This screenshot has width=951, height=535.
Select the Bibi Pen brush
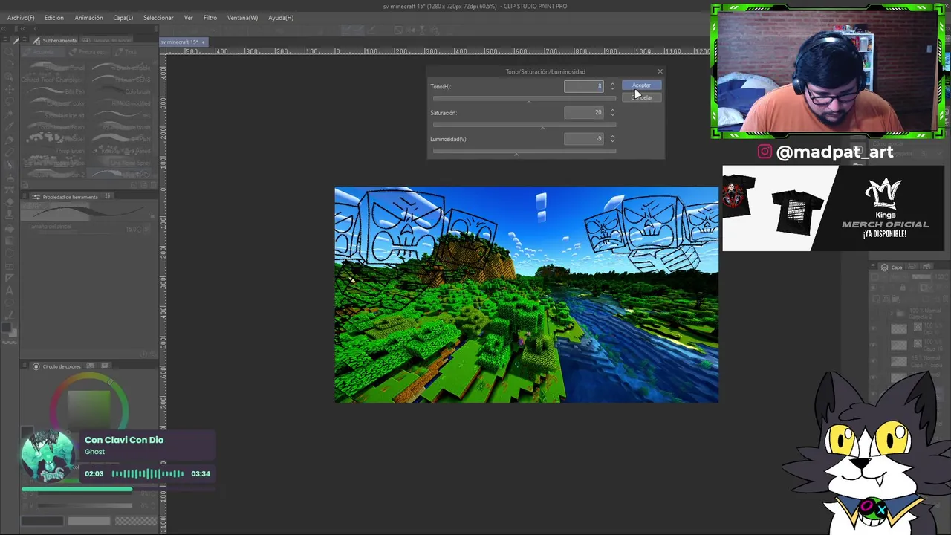[x=54, y=91]
